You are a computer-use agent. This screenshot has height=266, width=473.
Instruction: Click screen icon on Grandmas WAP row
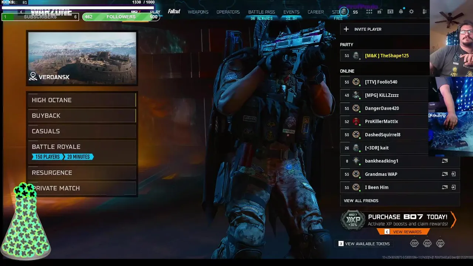click(445, 174)
